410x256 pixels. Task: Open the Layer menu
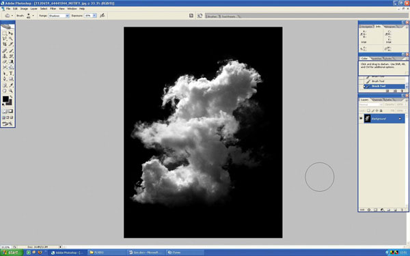click(x=33, y=9)
